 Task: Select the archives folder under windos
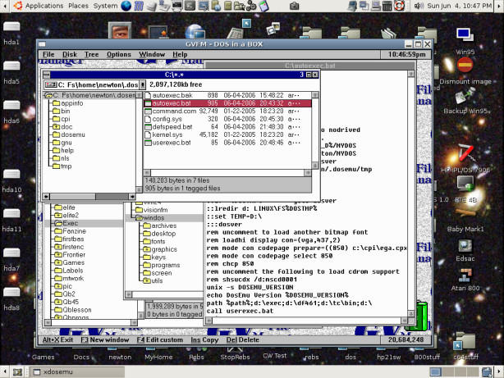click(160, 225)
